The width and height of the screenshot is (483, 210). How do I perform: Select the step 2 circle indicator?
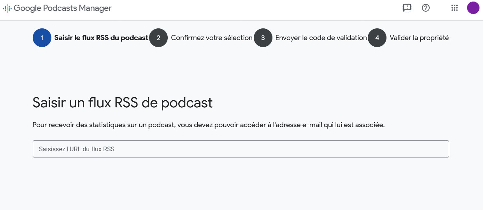point(158,38)
